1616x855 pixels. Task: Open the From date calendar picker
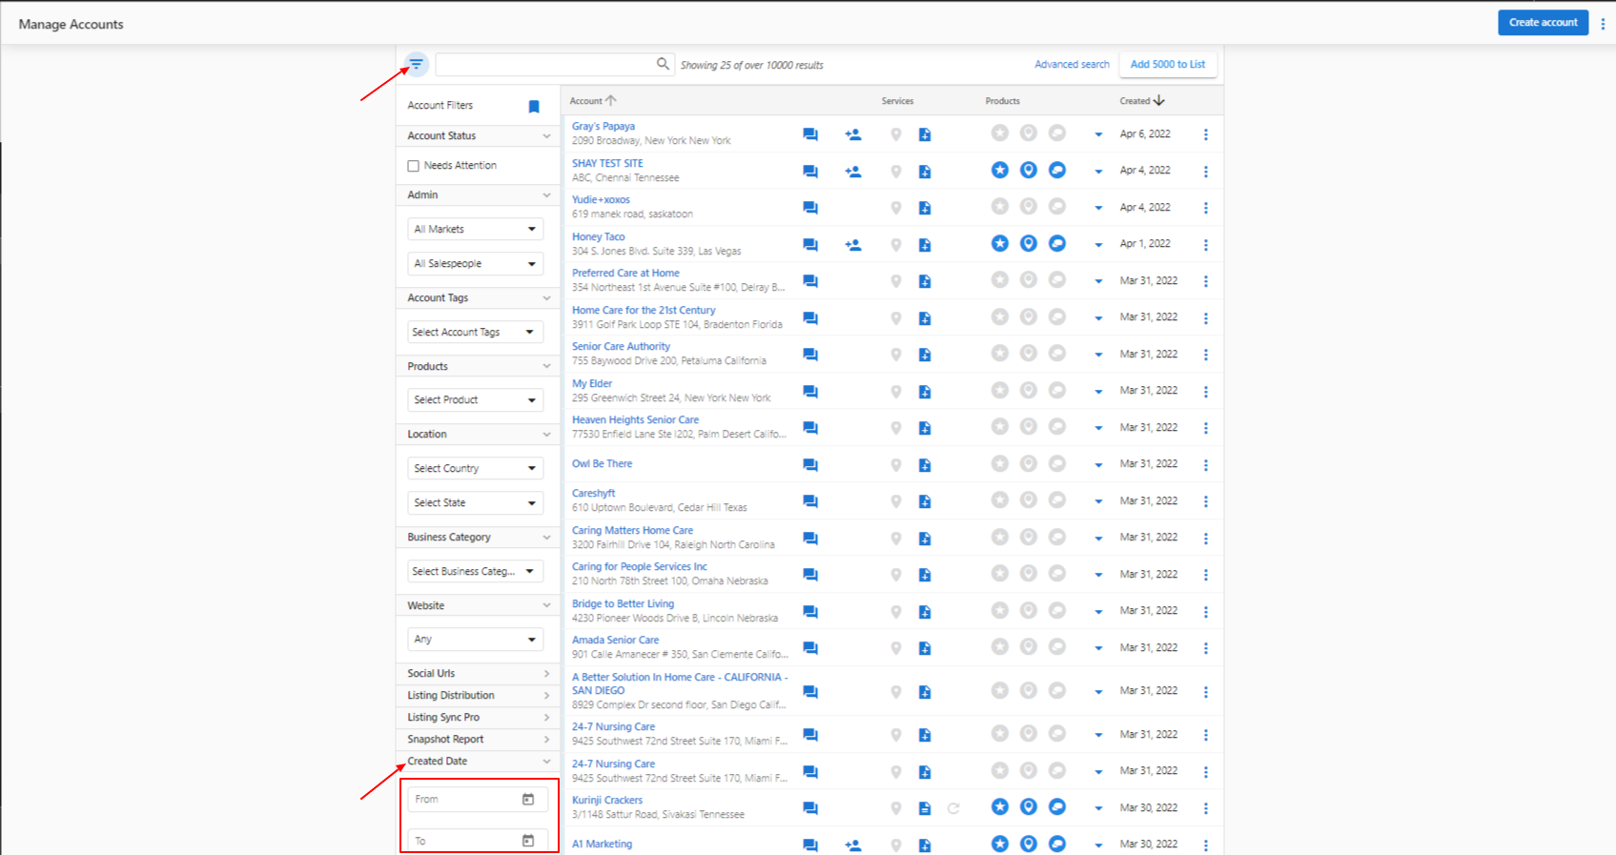coord(528,799)
